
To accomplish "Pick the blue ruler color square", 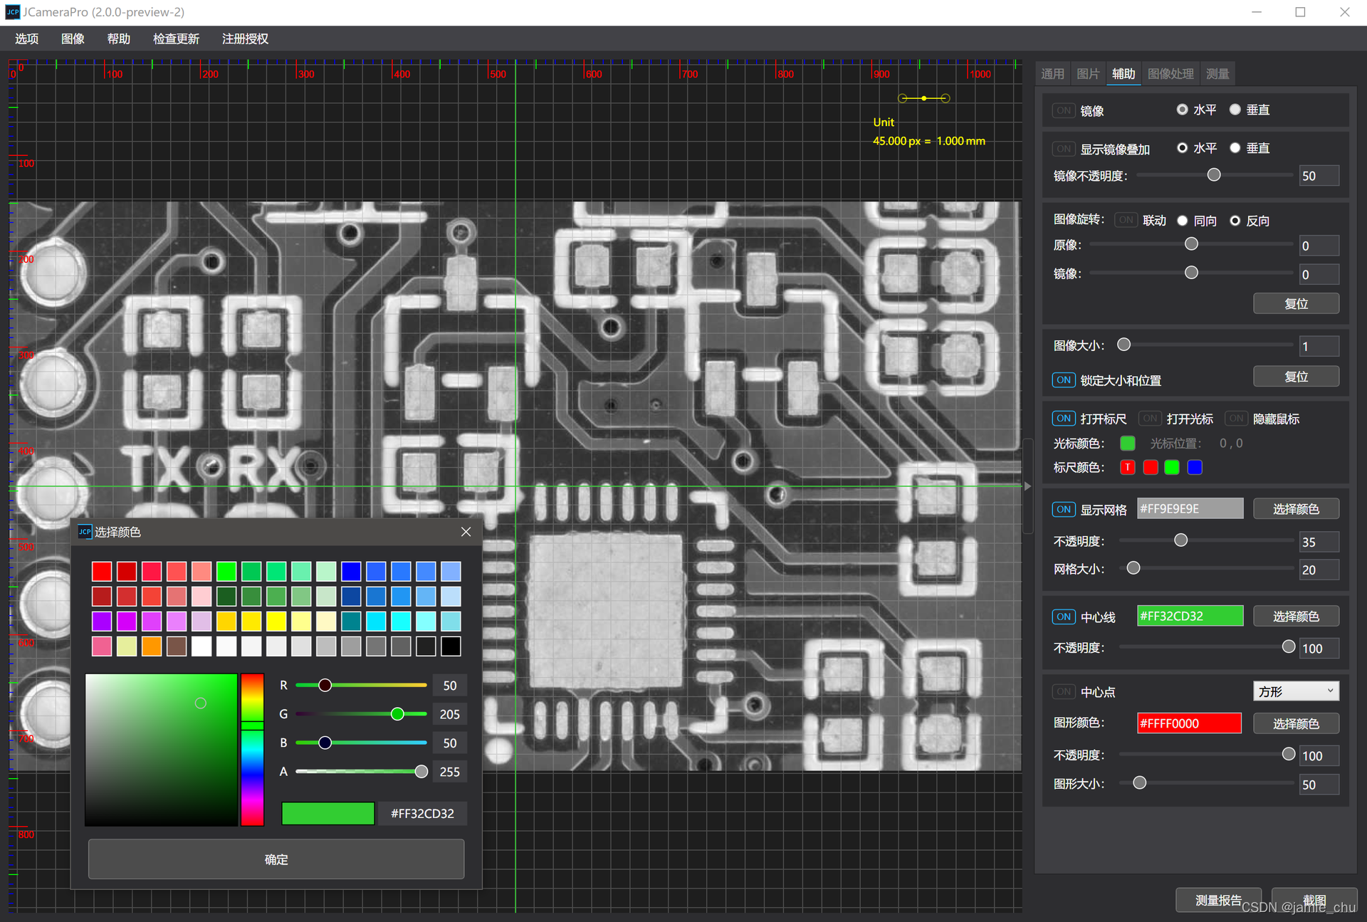I will [1195, 467].
